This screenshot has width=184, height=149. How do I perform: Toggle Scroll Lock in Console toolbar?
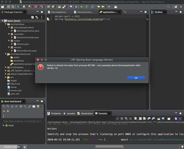[x=140, y=119]
